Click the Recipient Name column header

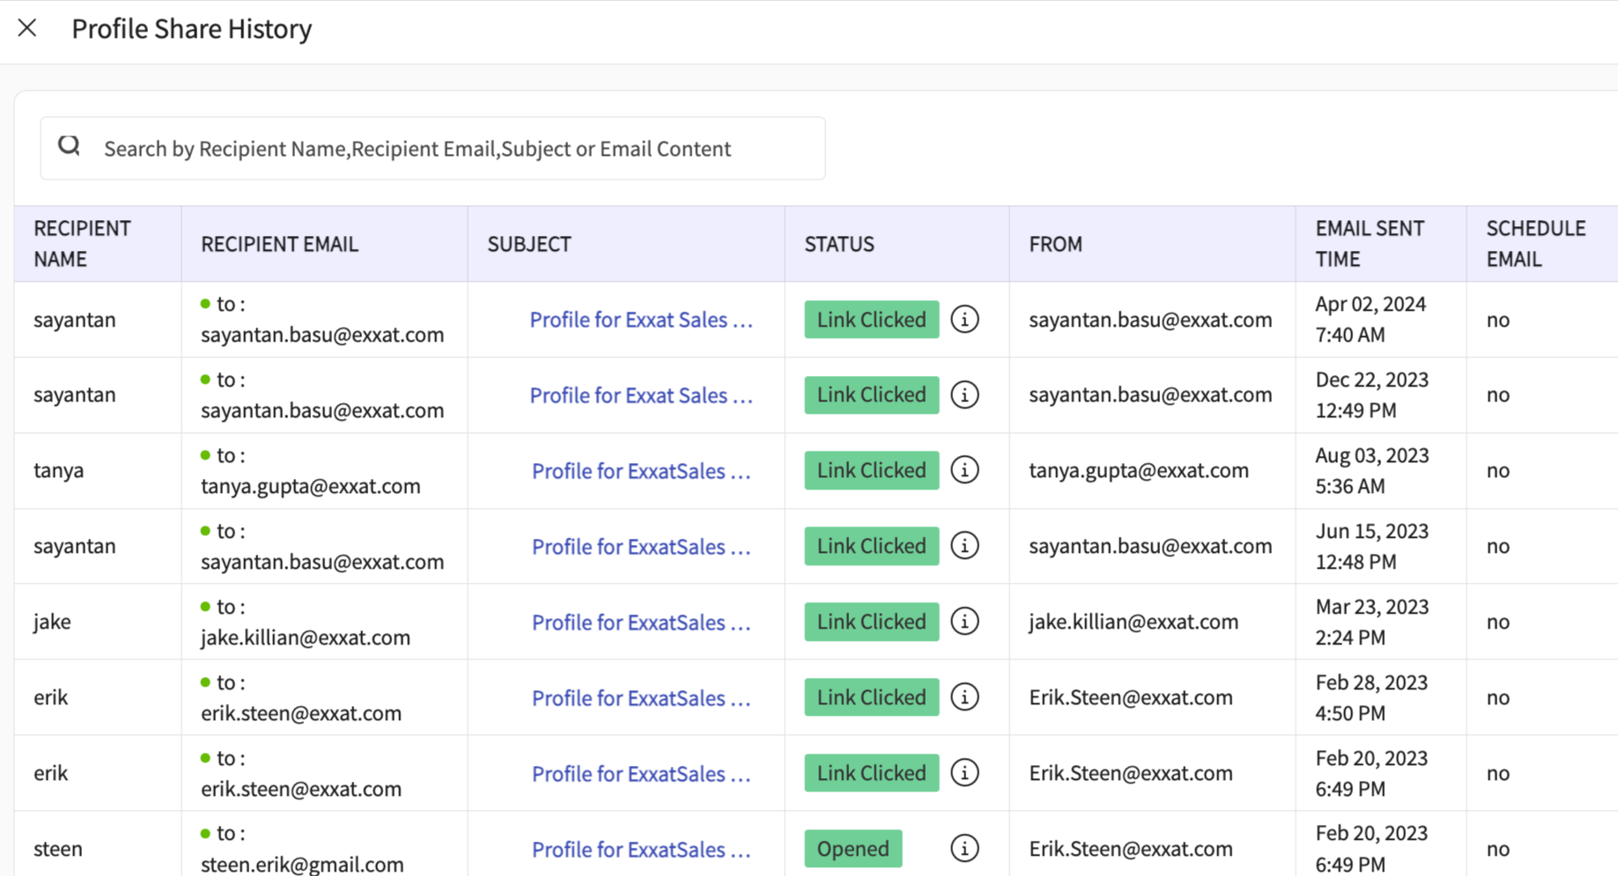(82, 244)
